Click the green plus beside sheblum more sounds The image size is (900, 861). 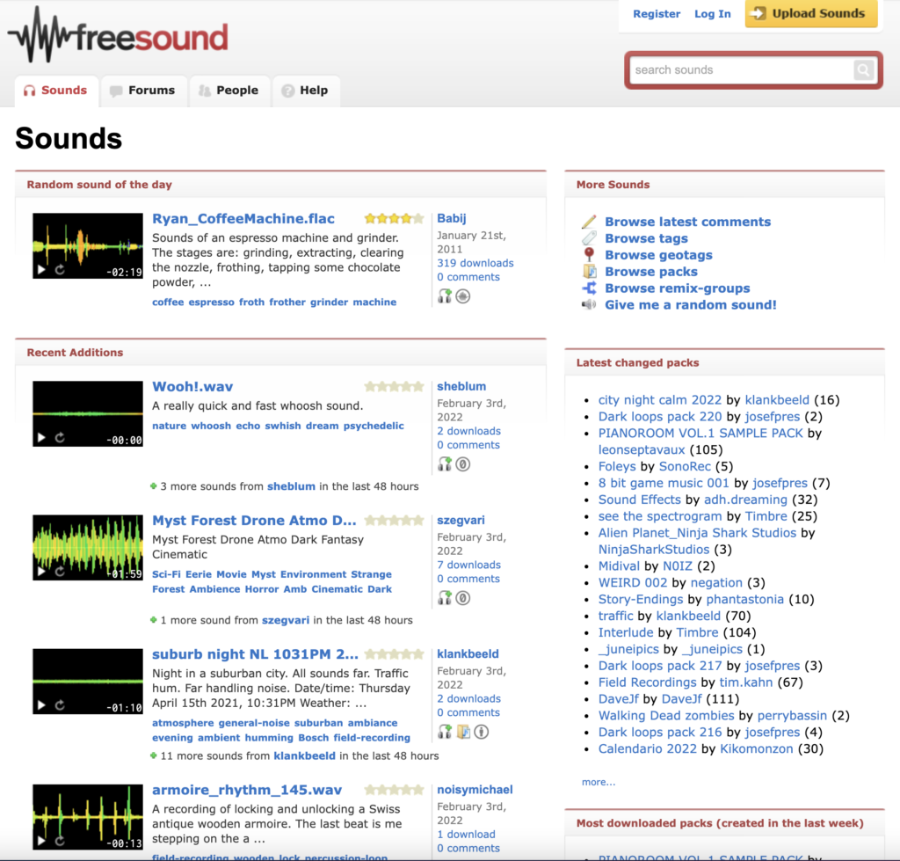tap(153, 486)
